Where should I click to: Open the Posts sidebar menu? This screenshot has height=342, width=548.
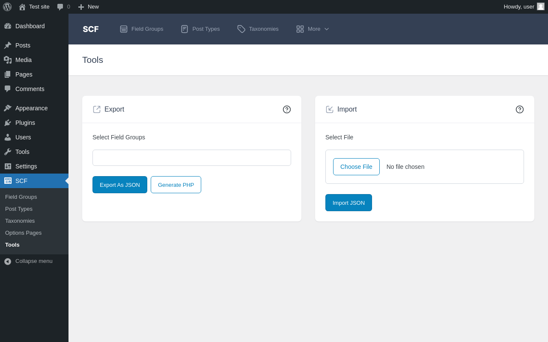coord(34,45)
